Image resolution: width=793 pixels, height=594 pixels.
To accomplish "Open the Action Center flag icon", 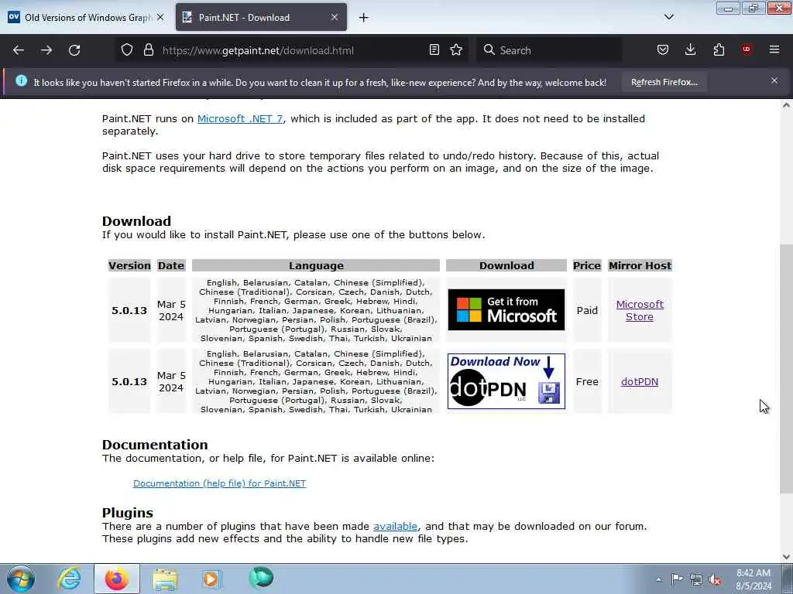I will (677, 579).
